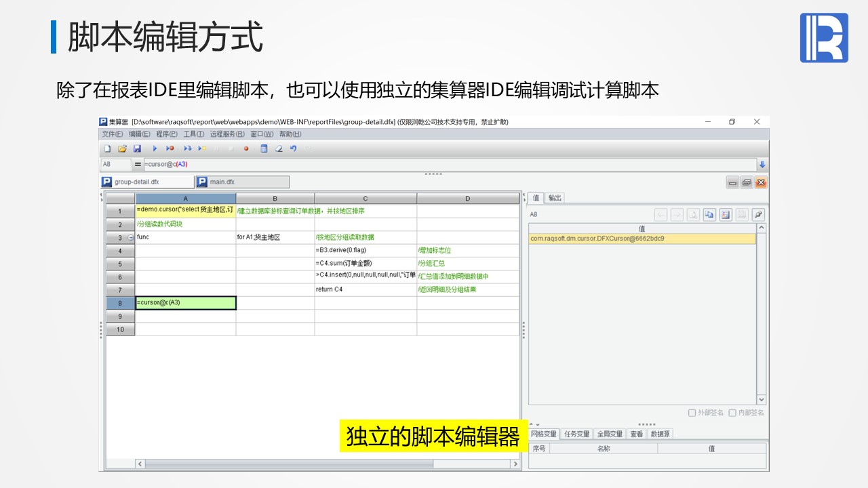Click the forward arrow in the value panel

(677, 215)
